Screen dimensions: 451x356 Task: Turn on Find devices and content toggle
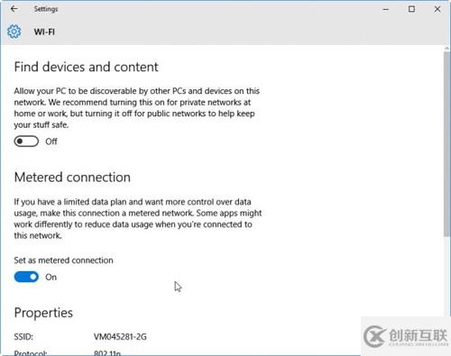tap(26, 141)
